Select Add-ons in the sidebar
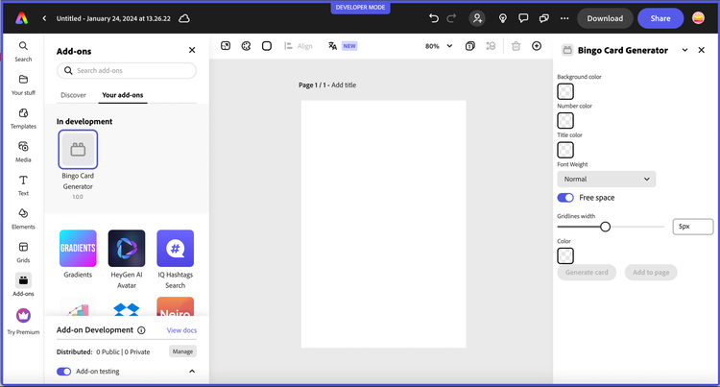 pos(23,285)
